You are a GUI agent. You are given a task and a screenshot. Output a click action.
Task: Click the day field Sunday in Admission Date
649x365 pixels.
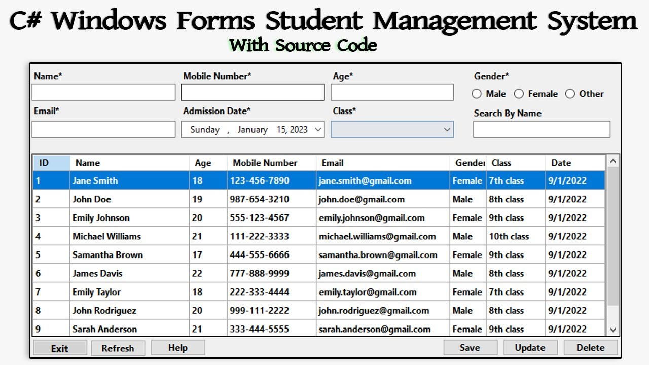tap(205, 130)
